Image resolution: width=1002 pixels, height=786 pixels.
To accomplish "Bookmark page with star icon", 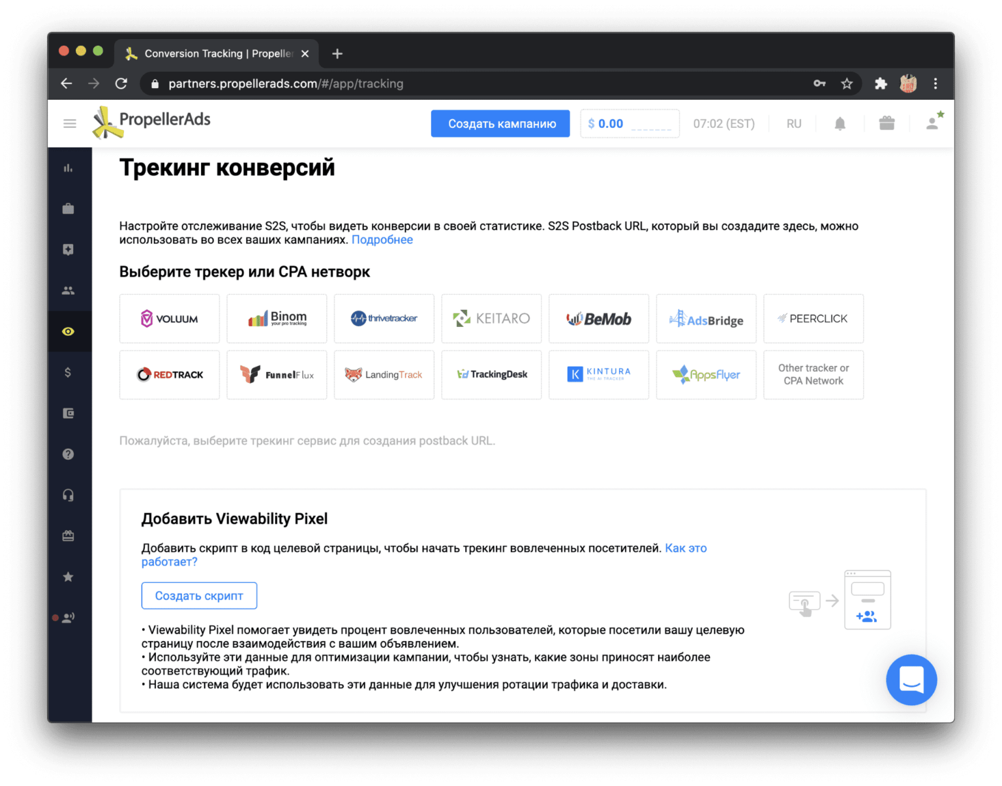I will coord(847,83).
